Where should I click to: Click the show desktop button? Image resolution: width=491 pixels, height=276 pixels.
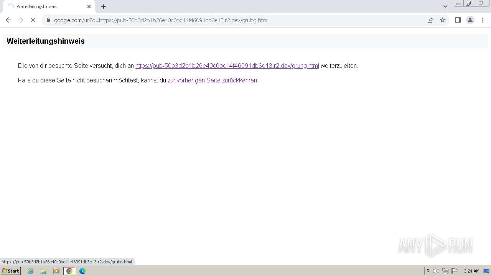point(487,271)
